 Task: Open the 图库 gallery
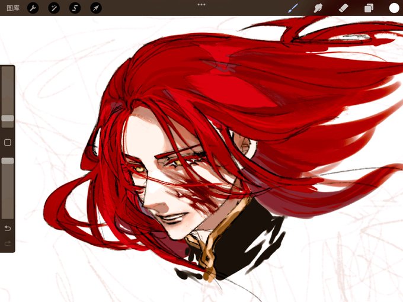(x=13, y=8)
